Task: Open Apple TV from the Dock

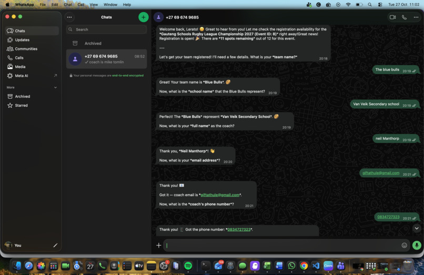Action: (x=139, y=266)
